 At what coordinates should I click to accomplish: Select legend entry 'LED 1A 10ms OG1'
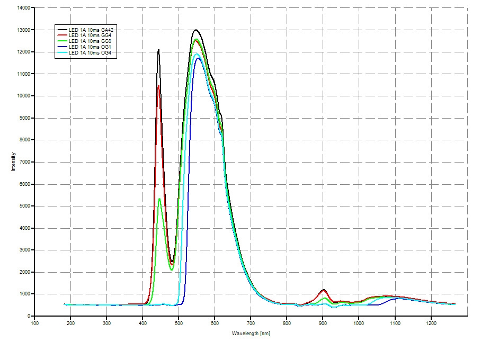(92, 48)
